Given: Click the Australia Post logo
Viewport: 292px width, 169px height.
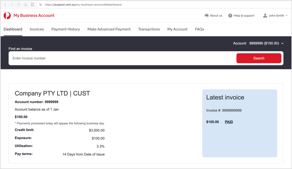Looking at the screenshot, I should [7, 15].
